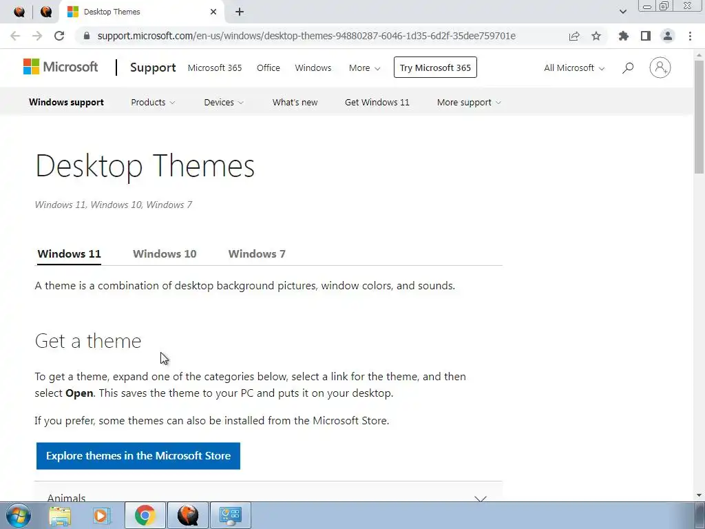Click the search magnifier icon
The height and width of the screenshot is (529, 705).
628,68
